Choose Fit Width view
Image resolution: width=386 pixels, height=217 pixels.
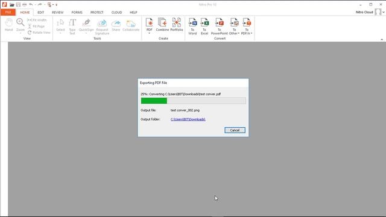point(37,20)
